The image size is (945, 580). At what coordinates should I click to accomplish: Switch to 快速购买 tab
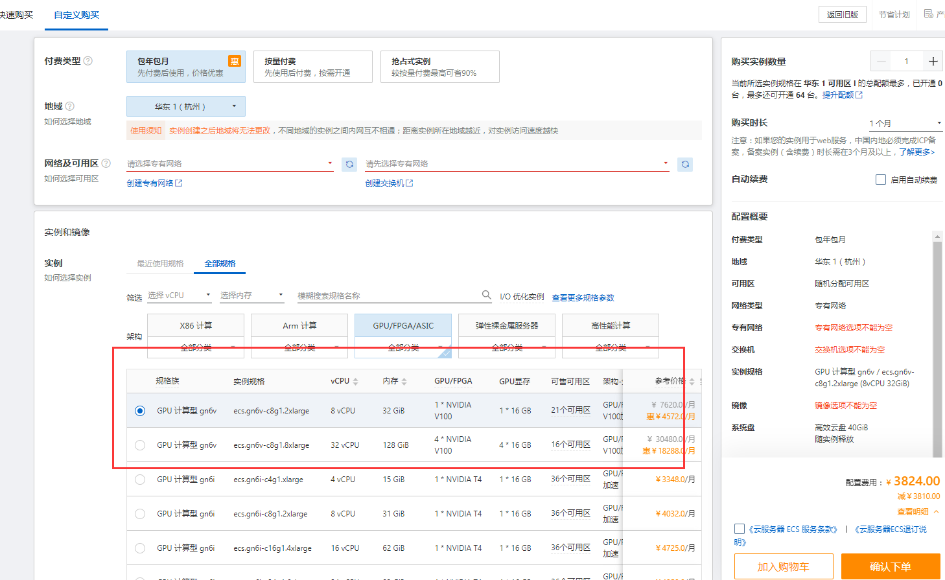click(x=16, y=15)
